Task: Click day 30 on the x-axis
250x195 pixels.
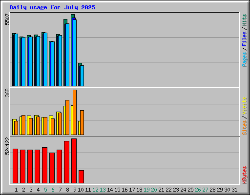Action: (227, 190)
